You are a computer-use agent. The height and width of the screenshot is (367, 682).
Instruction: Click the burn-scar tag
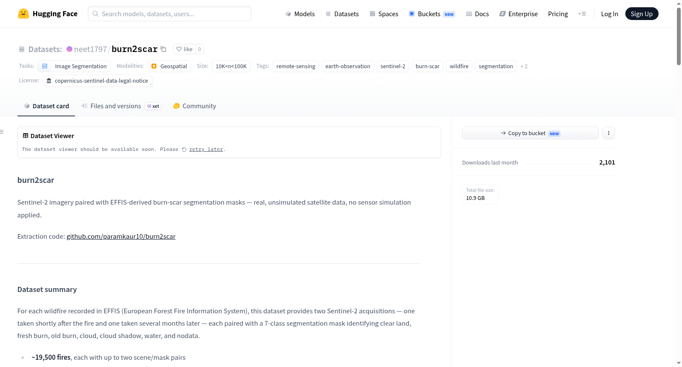[428, 66]
